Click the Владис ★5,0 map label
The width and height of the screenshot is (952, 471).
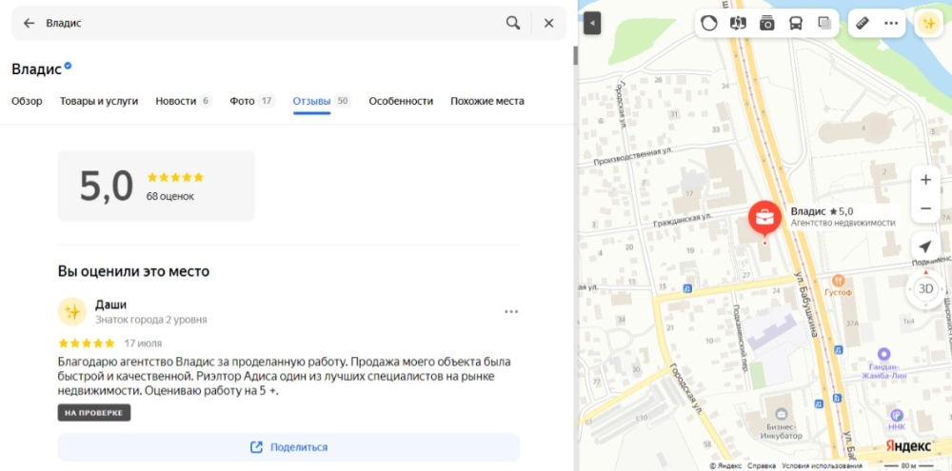click(822, 211)
